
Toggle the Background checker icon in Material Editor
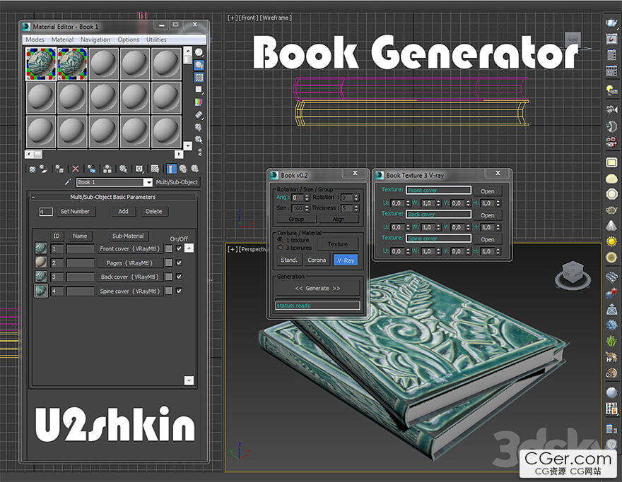point(199,78)
